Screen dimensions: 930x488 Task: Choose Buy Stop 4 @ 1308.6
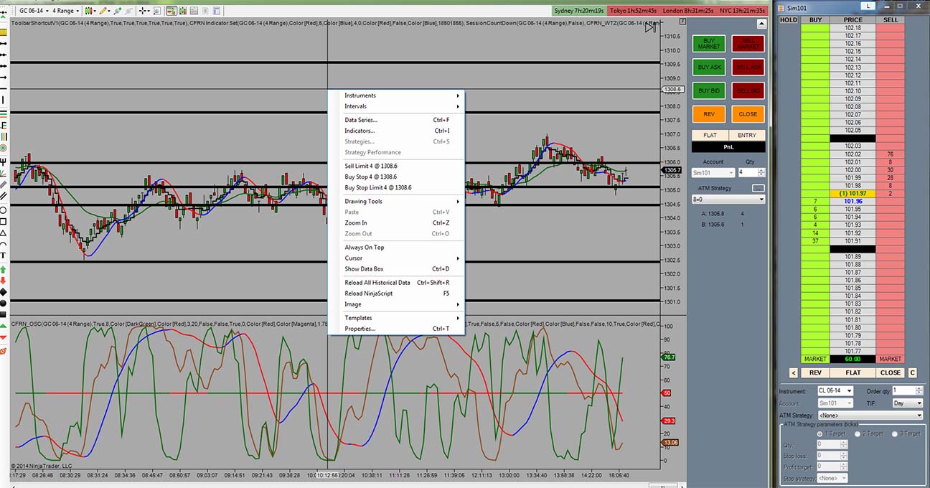coord(396,177)
